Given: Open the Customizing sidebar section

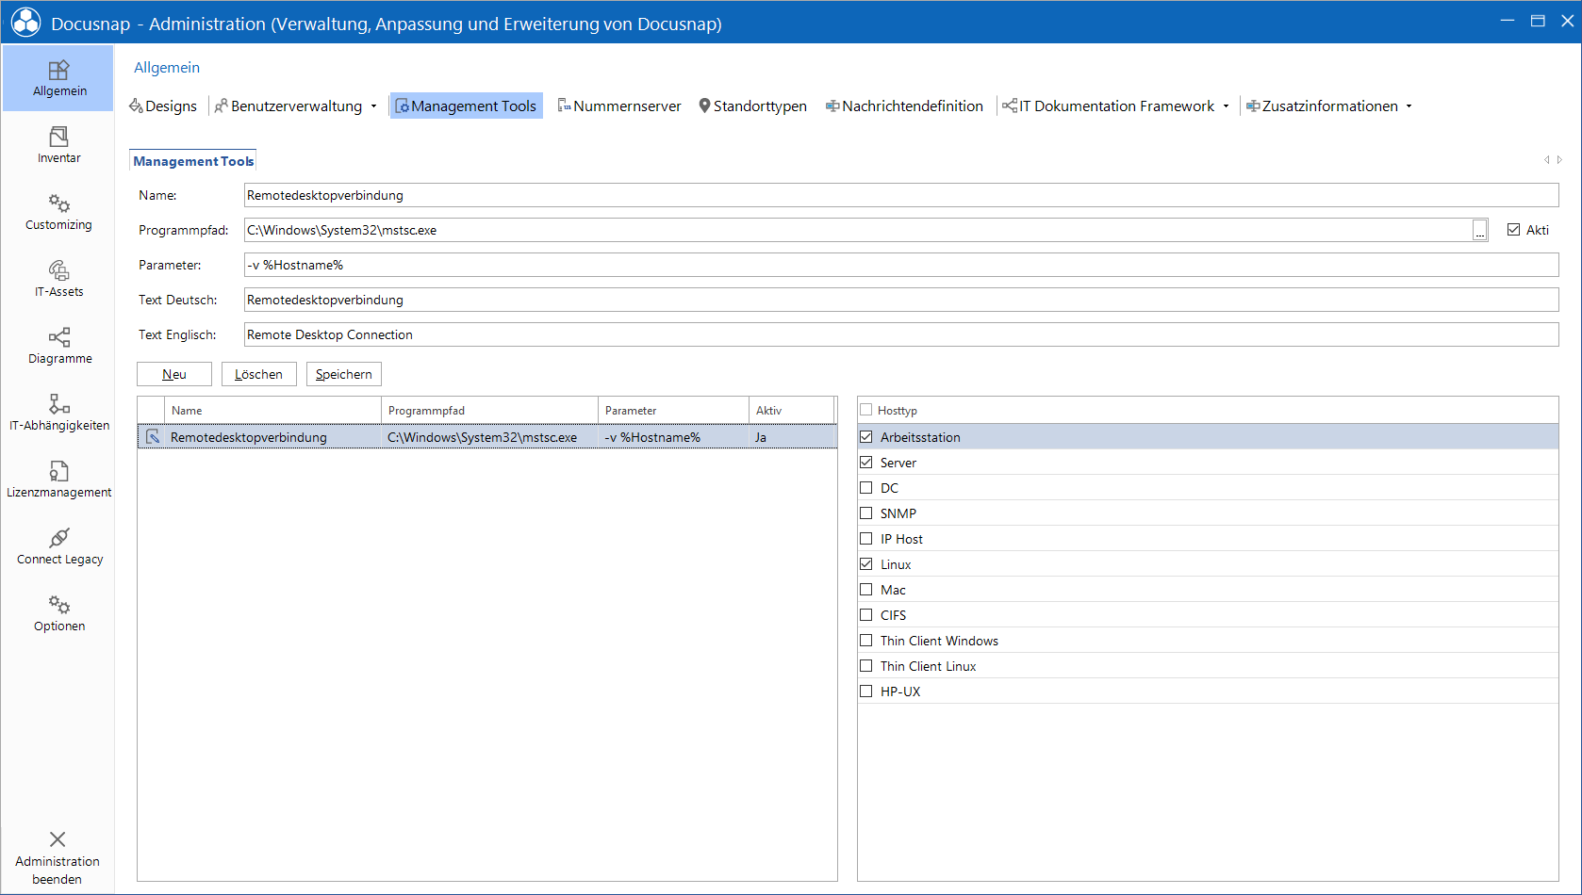Looking at the screenshot, I should pyautogui.click(x=58, y=212).
